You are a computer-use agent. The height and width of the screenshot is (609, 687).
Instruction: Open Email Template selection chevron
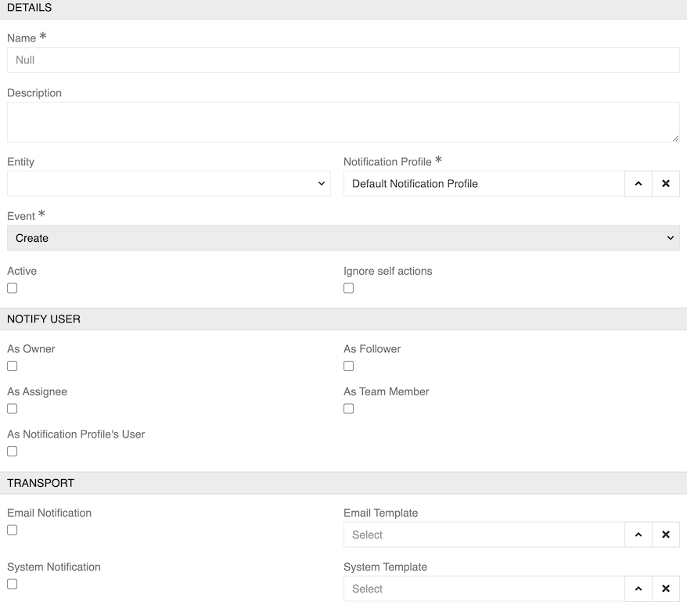point(638,535)
